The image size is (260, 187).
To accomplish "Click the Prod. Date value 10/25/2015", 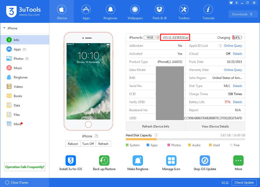I will click(x=234, y=62).
